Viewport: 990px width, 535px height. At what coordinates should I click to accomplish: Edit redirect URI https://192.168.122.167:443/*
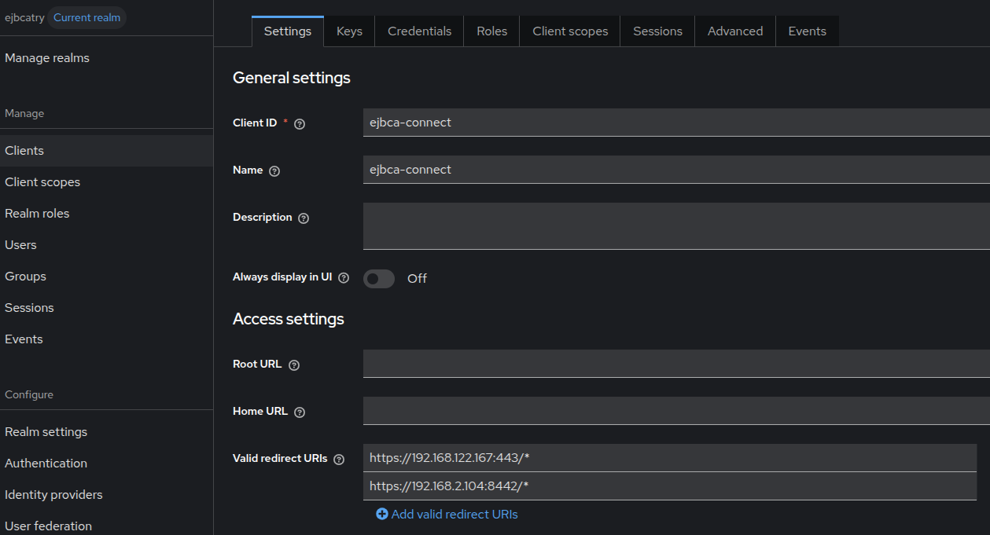coord(670,458)
